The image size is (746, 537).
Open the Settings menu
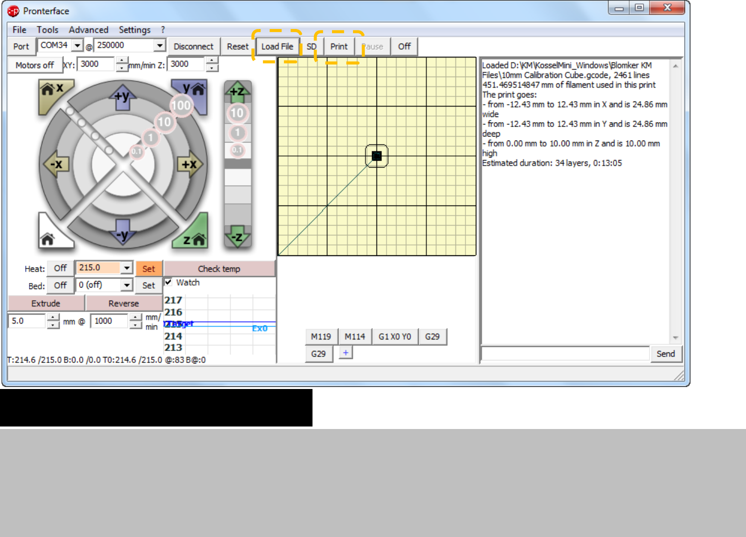point(134,30)
